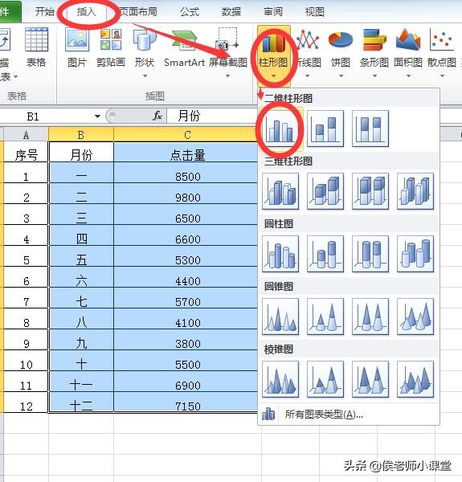The height and width of the screenshot is (482, 462).
Task: Open the 条形图 bar chart menu
Action: pos(374,52)
